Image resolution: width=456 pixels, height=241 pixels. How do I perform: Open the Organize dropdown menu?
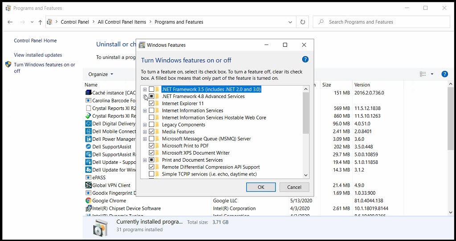pyautogui.click(x=101, y=74)
